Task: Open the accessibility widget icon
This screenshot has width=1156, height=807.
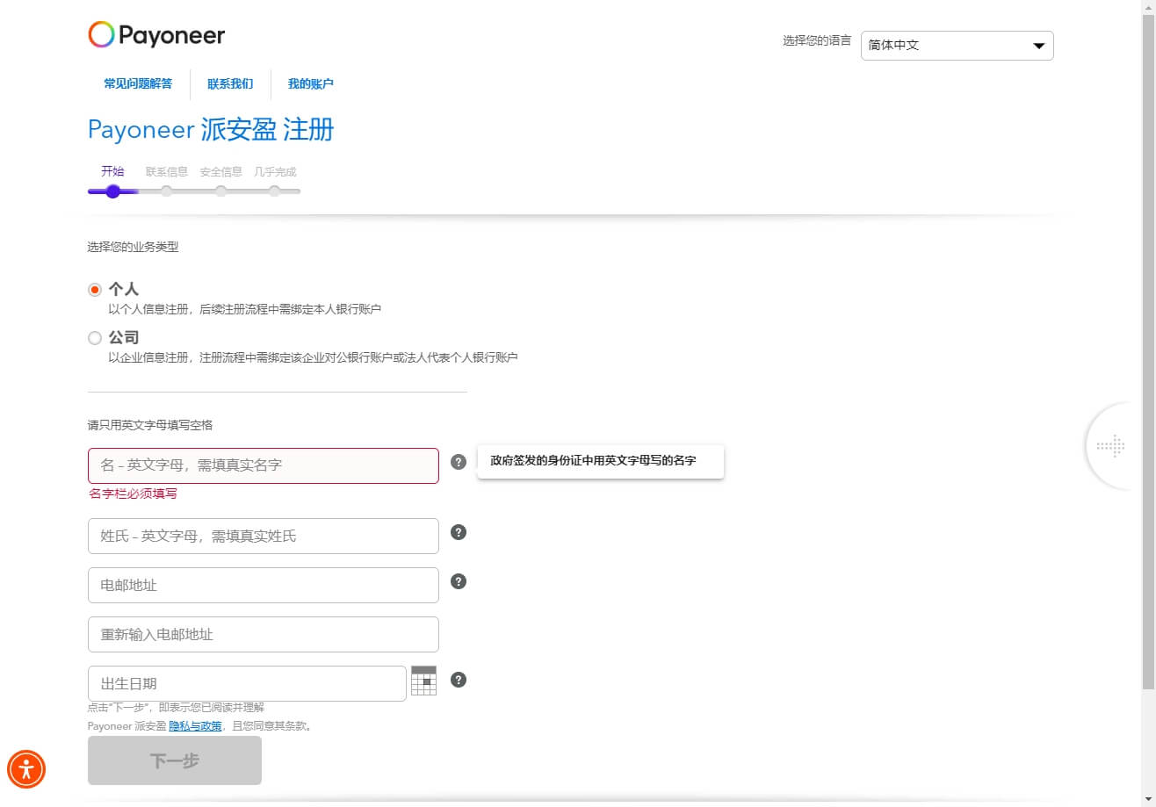Action: (26, 769)
